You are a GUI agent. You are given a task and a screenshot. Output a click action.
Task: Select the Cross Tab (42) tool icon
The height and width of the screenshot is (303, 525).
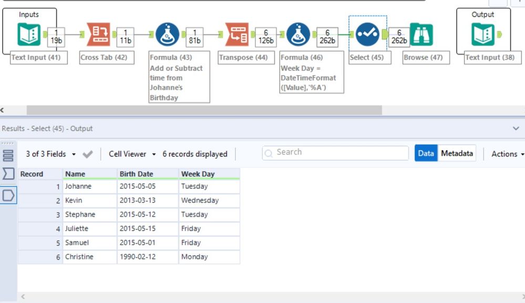coord(98,34)
